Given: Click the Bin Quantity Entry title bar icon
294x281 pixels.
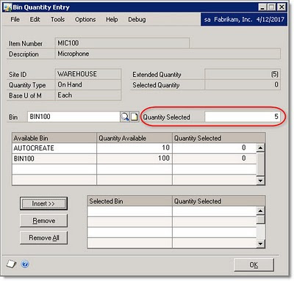Looking at the screenshot, I should tap(7, 7).
